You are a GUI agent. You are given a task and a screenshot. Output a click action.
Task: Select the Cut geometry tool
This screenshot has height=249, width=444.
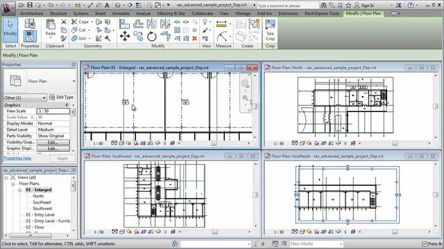(x=79, y=30)
